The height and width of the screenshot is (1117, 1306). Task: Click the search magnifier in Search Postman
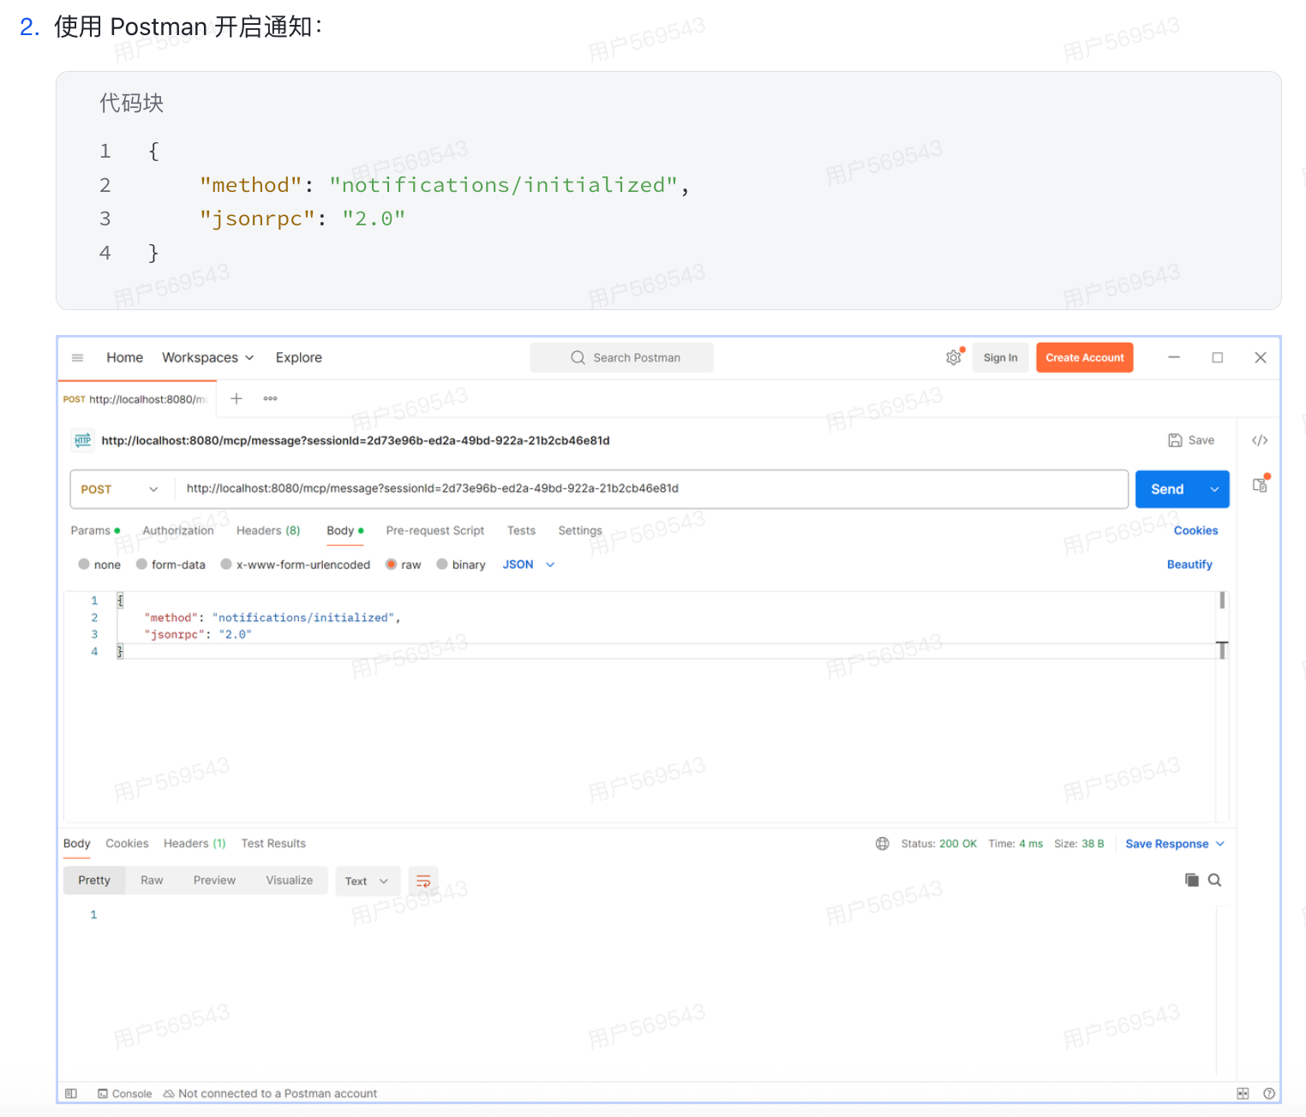click(578, 358)
